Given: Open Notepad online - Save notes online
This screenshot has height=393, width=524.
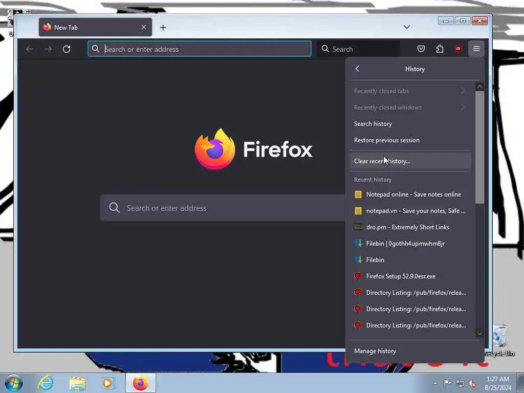Looking at the screenshot, I should coord(410,194).
